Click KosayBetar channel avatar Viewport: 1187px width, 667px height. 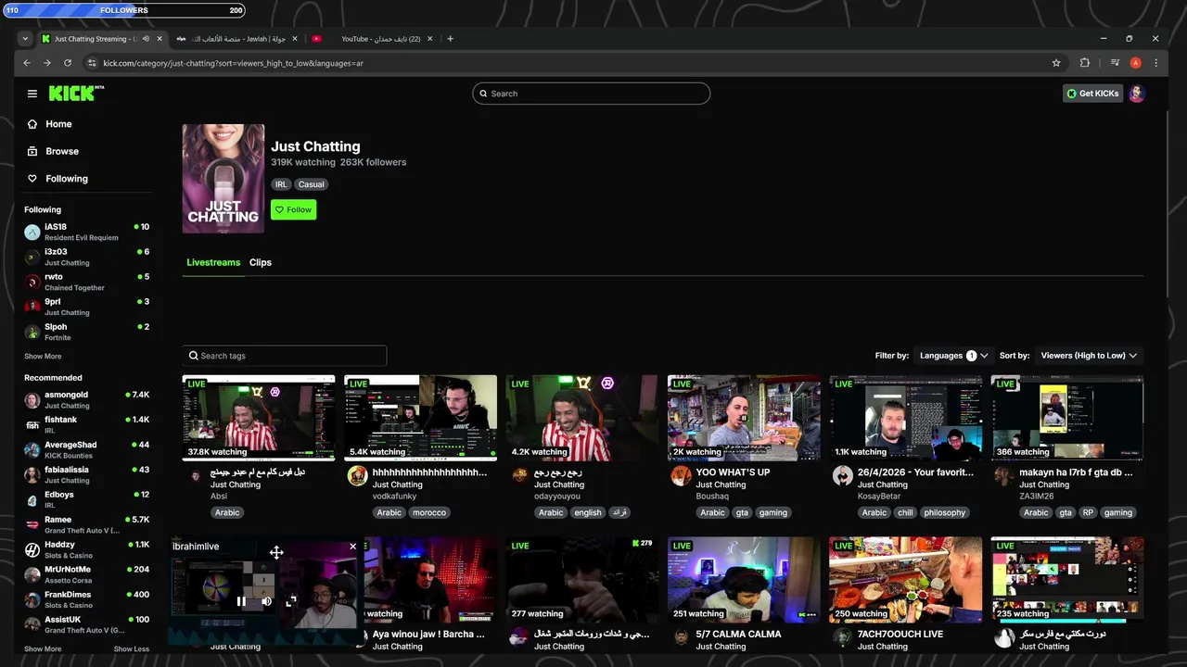pos(842,476)
